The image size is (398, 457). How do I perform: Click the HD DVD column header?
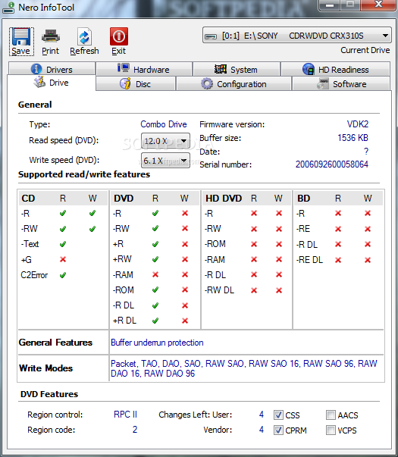click(x=224, y=199)
